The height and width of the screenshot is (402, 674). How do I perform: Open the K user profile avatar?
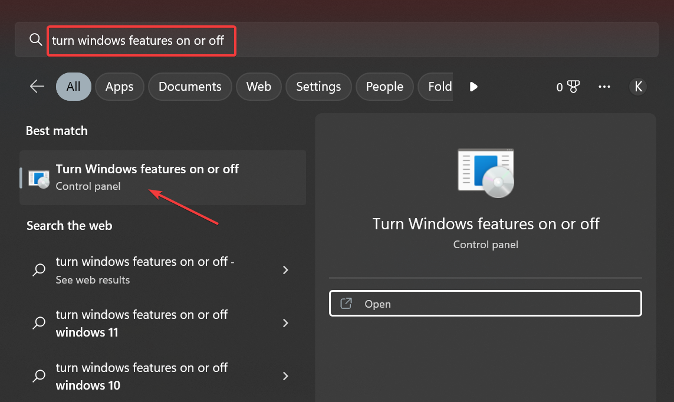tap(638, 87)
